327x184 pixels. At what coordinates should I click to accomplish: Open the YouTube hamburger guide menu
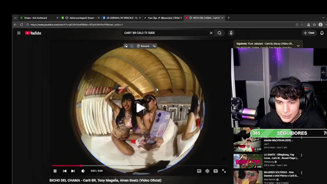pos(19,33)
